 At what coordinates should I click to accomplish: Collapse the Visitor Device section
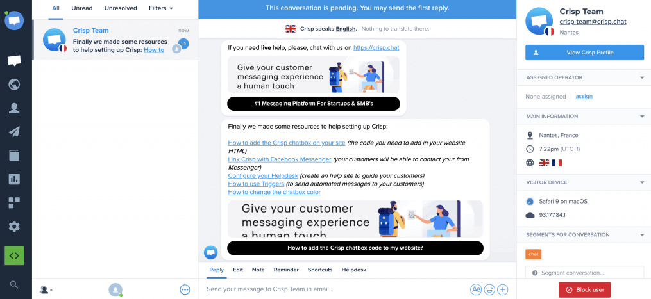tap(642, 182)
